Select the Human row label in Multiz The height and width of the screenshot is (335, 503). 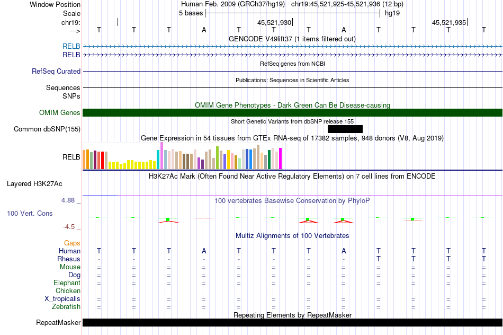click(x=69, y=251)
